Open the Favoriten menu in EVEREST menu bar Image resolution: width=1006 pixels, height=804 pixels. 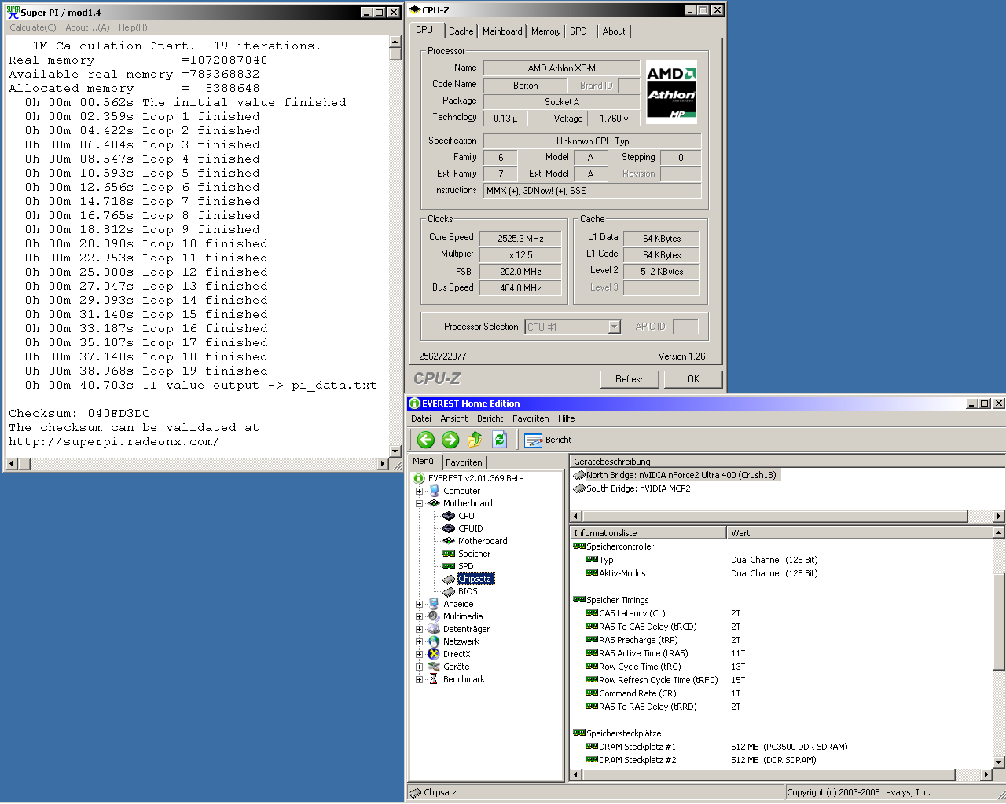click(531, 418)
